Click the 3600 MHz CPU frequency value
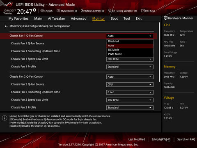Image resolution: width=197 pixels, height=148 pixels. 169,35
